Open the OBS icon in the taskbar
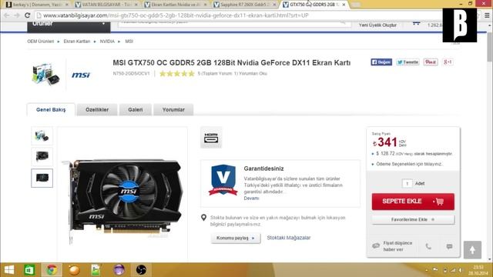This screenshot has width=493, height=277. [x=141, y=270]
